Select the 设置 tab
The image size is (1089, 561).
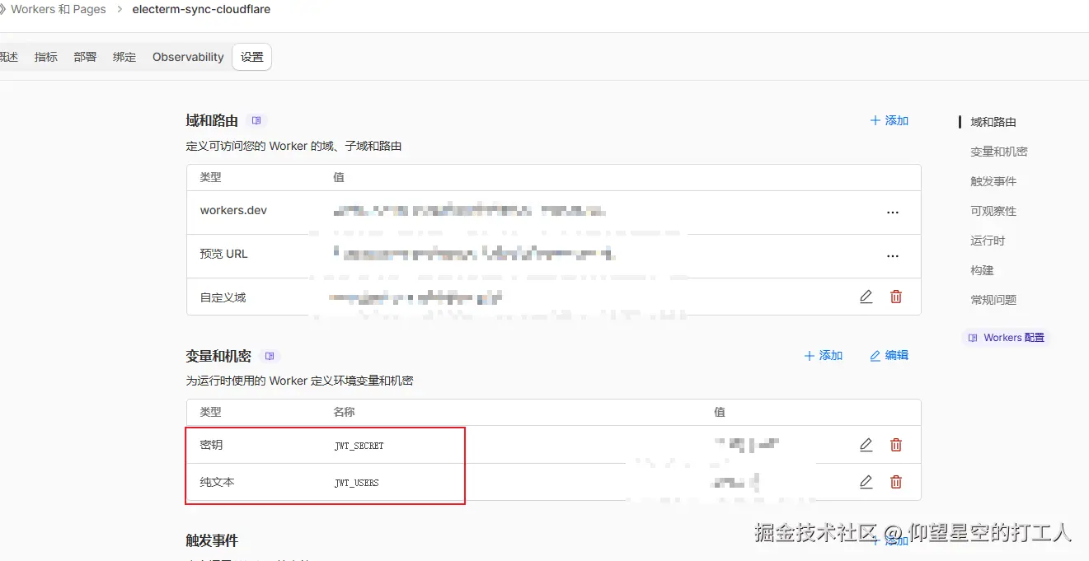(252, 57)
